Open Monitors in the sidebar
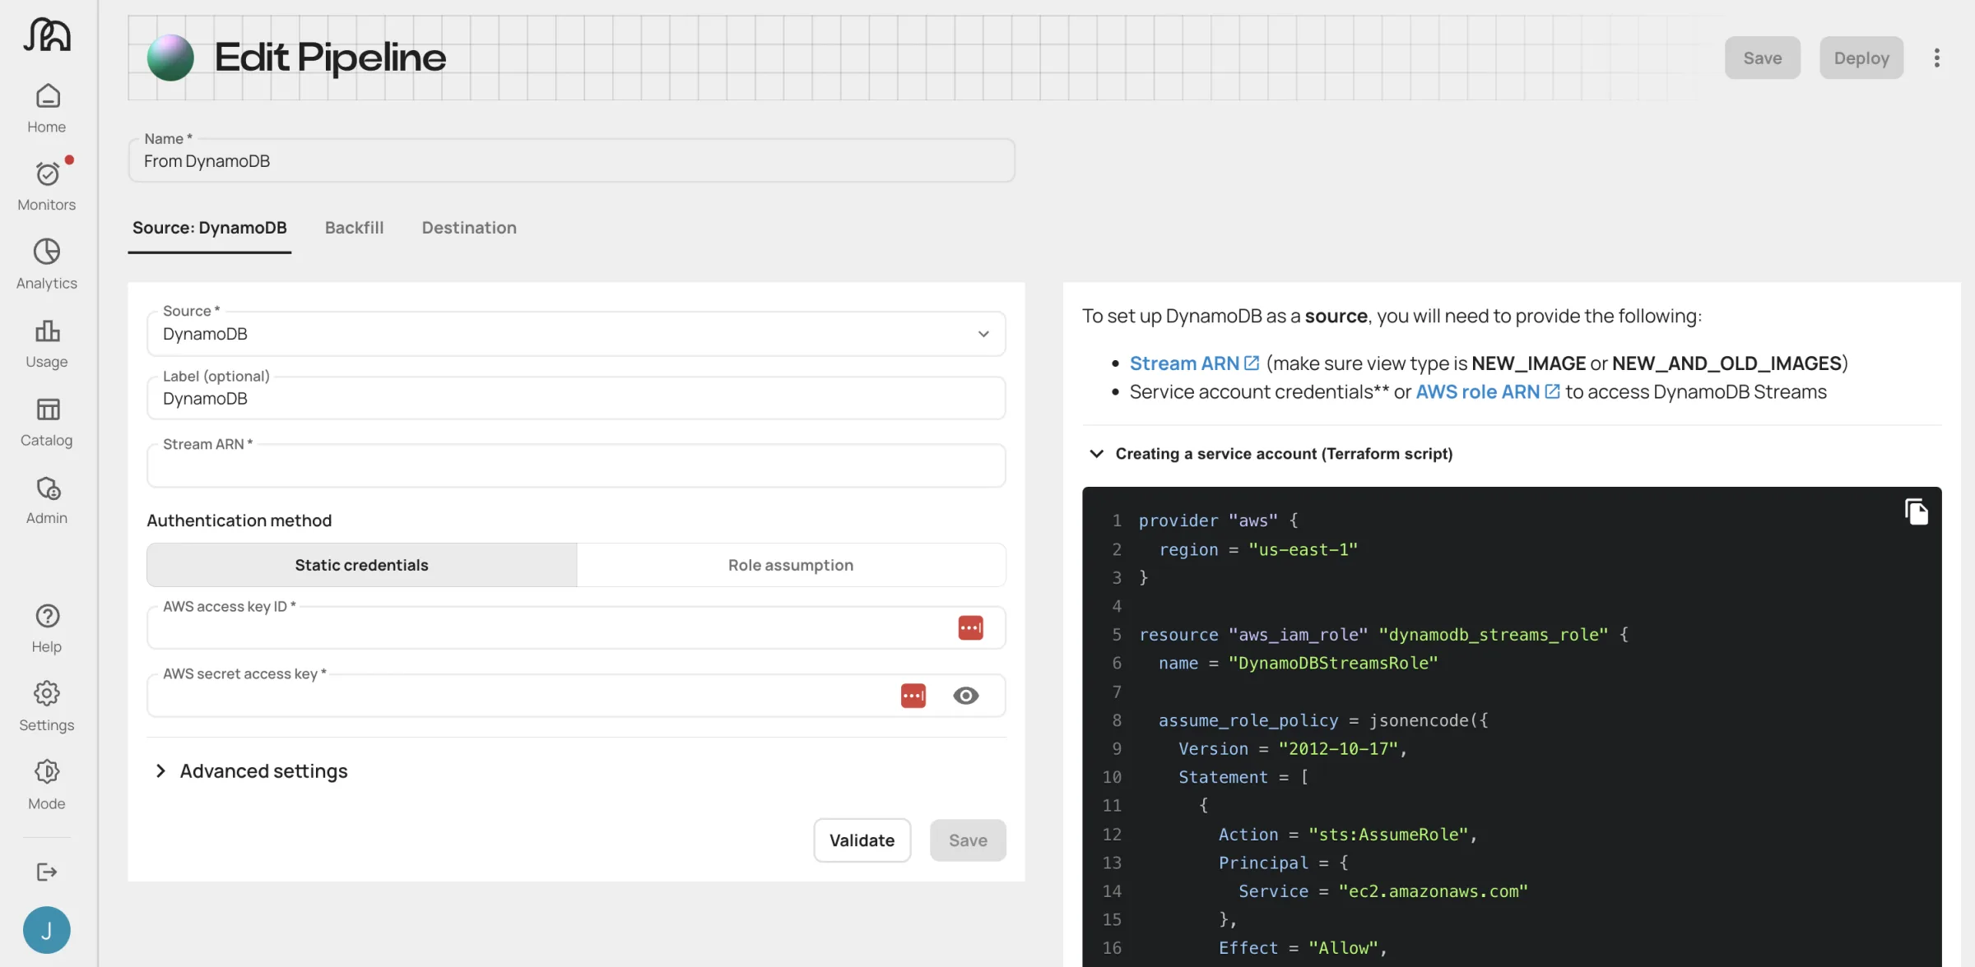 (x=47, y=187)
